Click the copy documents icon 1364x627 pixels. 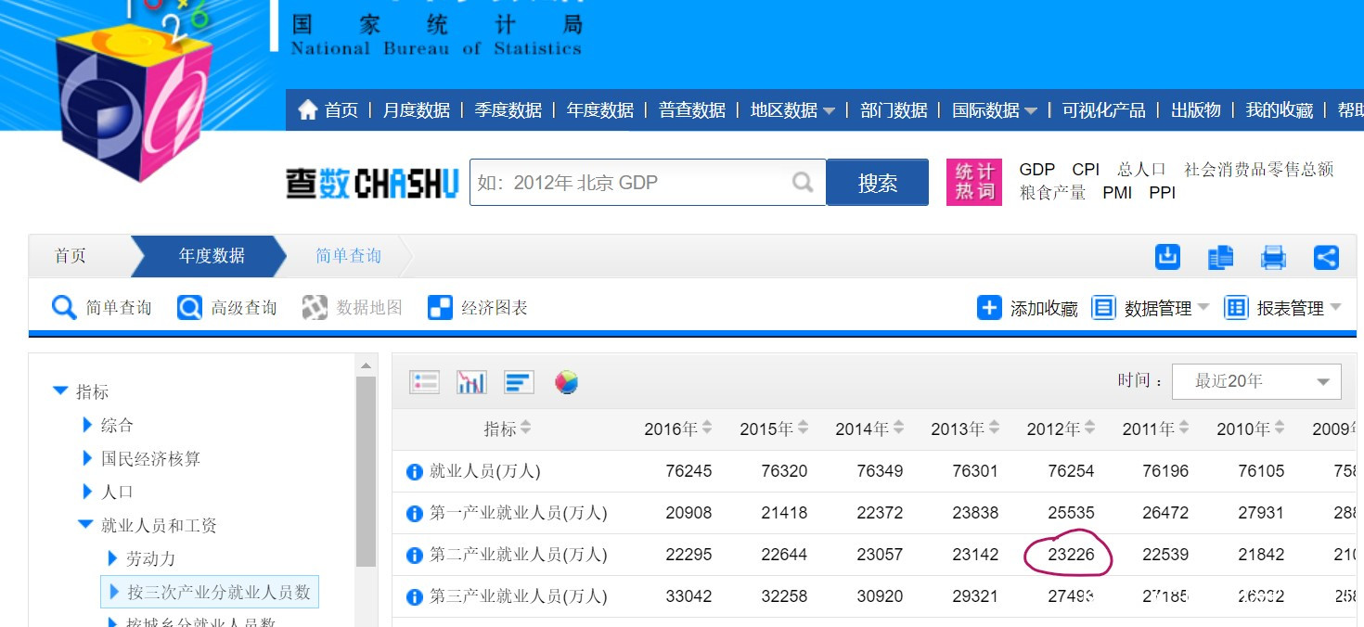point(1220,257)
